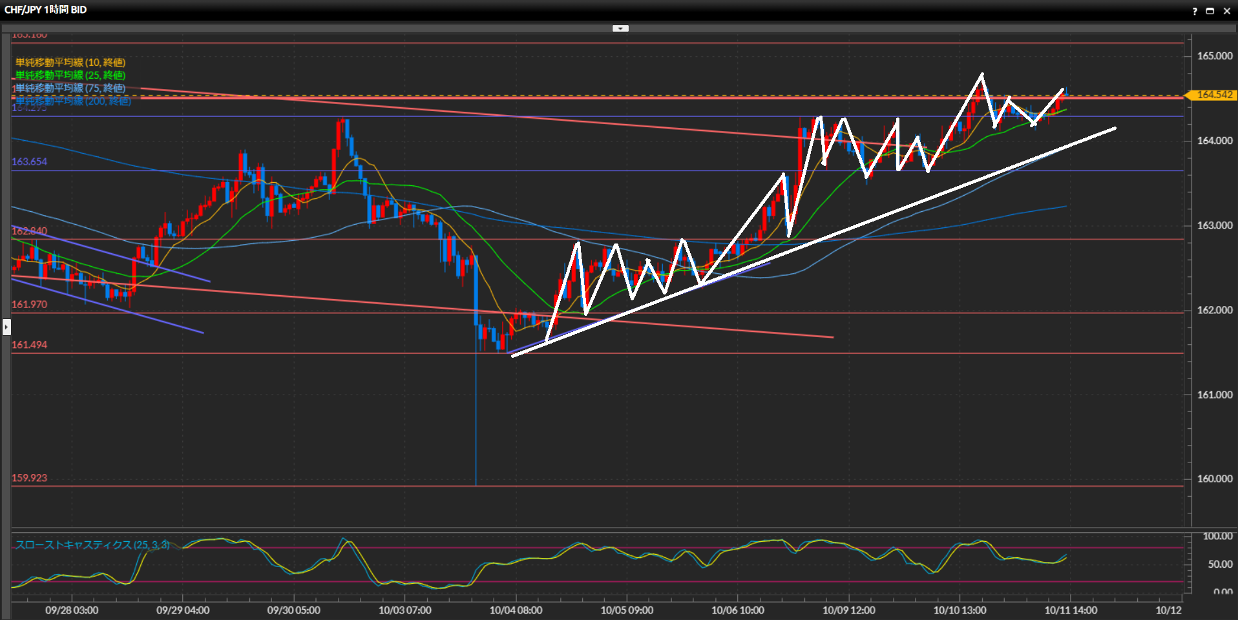The height and width of the screenshot is (620, 1238).
Task: Expand the top toolbar dropdown arrow
Action: click(x=620, y=28)
